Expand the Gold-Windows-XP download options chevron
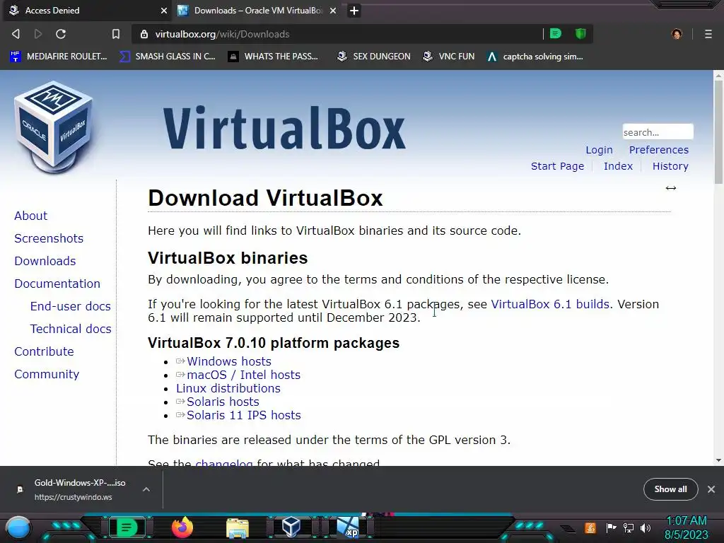The height and width of the screenshot is (543, 724). pos(146,489)
